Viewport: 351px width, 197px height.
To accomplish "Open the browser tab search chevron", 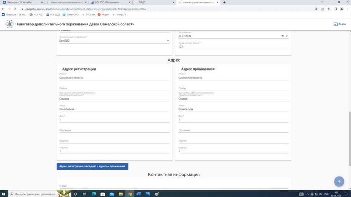I will coord(322,2).
